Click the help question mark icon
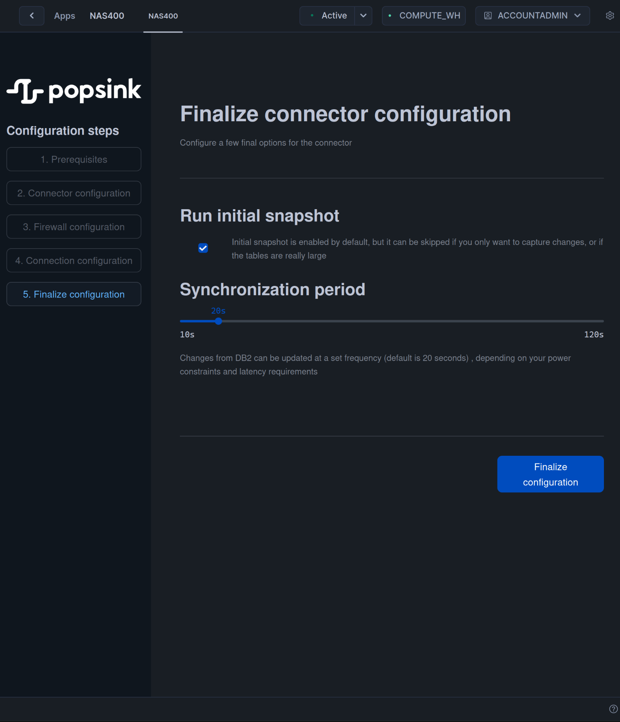Viewport: 620px width, 722px height. point(613,709)
